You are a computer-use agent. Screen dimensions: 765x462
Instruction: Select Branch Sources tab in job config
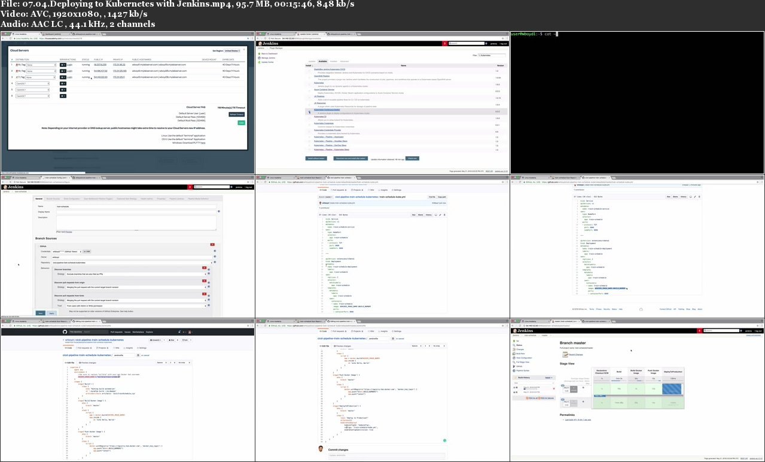(53, 199)
